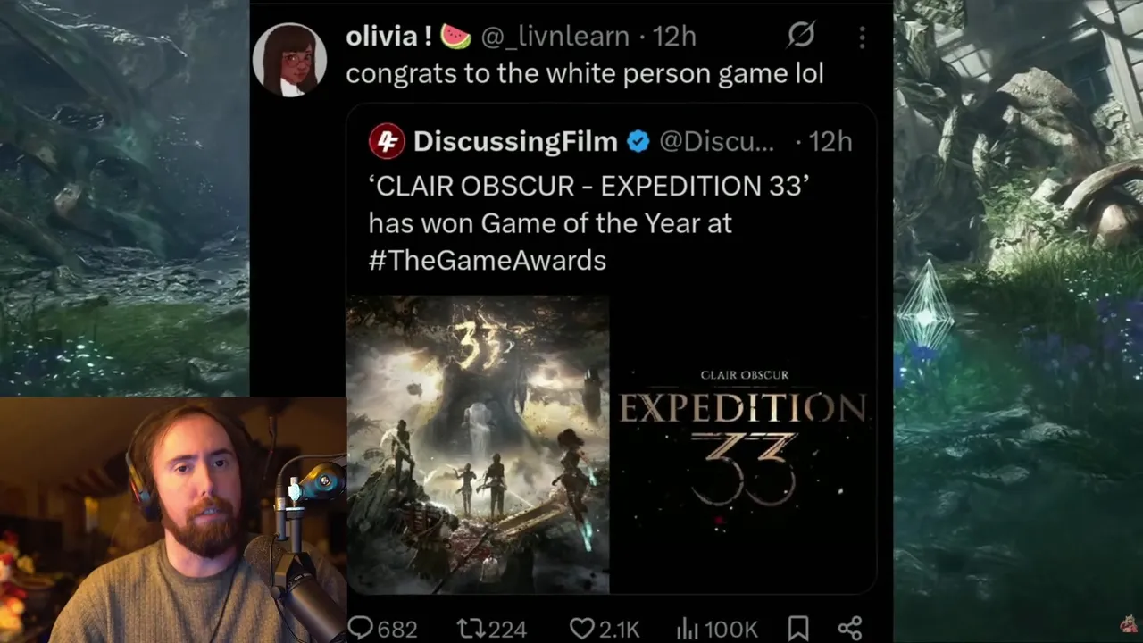Click the olivia ! display name
Image resolution: width=1143 pixels, height=643 pixels.
[x=389, y=36]
